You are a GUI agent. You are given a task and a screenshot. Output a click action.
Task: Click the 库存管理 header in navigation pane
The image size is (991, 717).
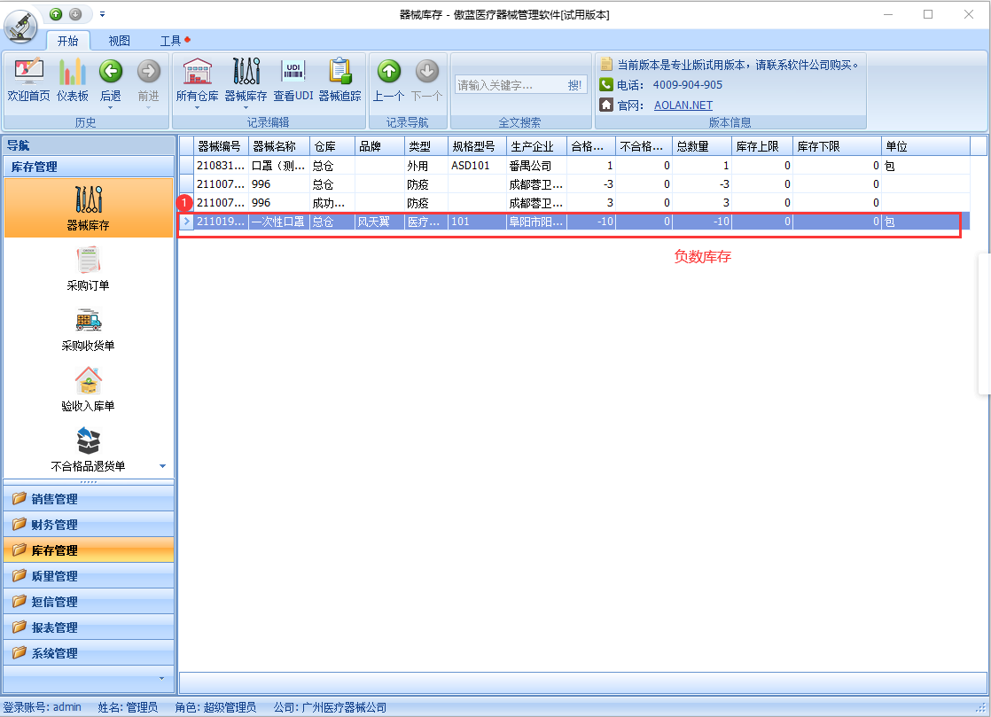[89, 167]
